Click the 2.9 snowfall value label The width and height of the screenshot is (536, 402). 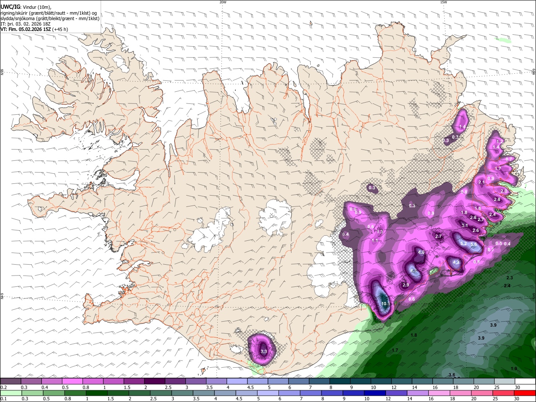[405, 285]
